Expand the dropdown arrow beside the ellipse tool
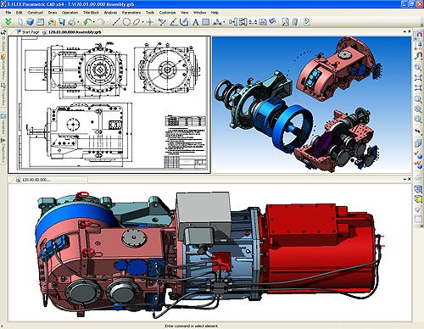The height and width of the screenshot is (329, 424). 142,22
